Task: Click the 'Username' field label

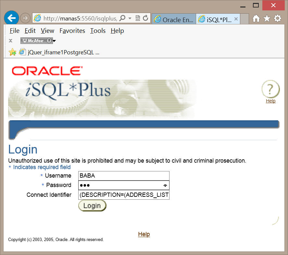Action: [58, 176]
